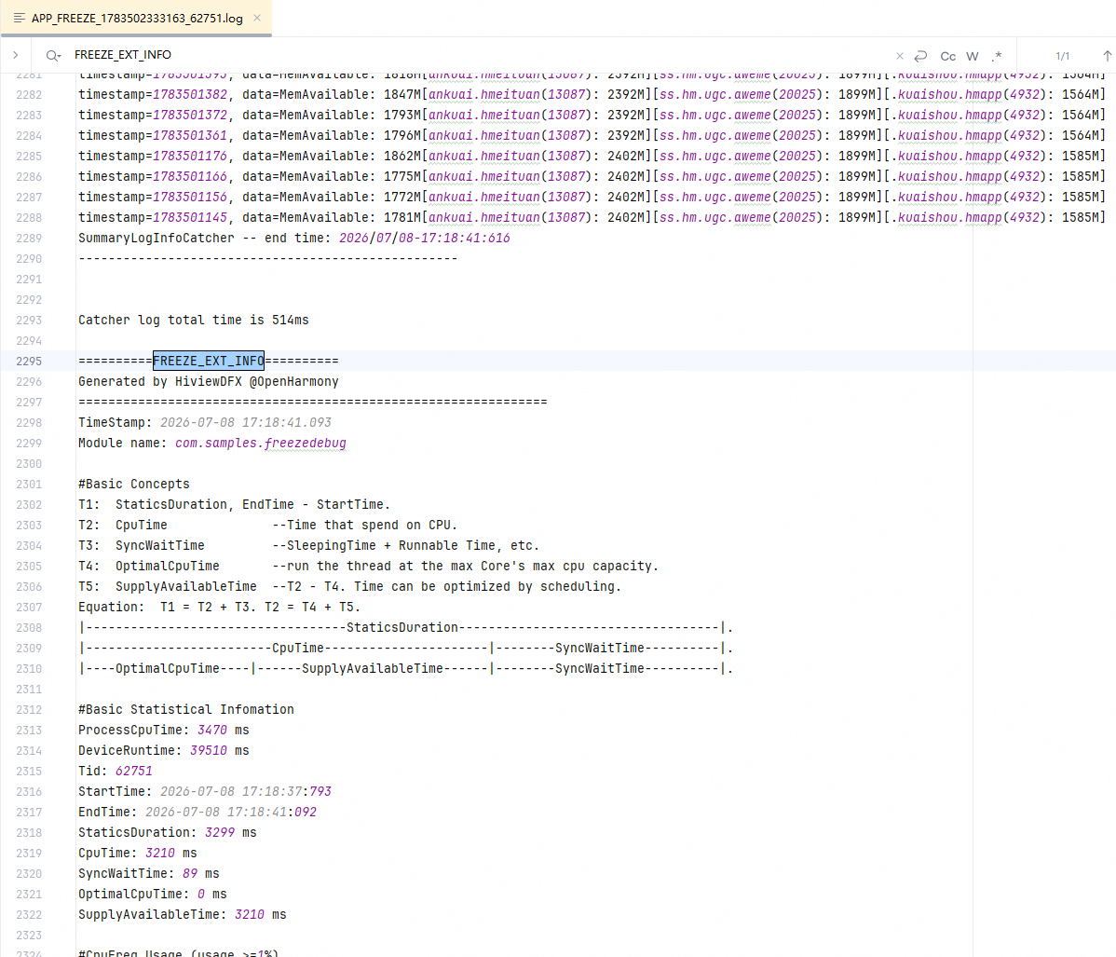Toggle Regex (.*) search option

point(997,56)
